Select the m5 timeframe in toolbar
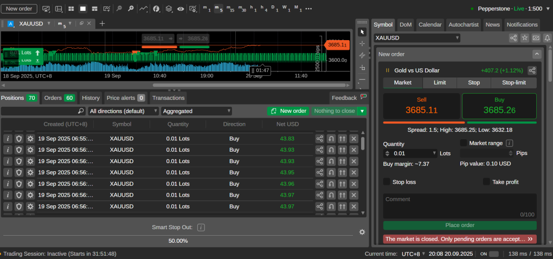This screenshot has width=553, height=259. click(218, 9)
